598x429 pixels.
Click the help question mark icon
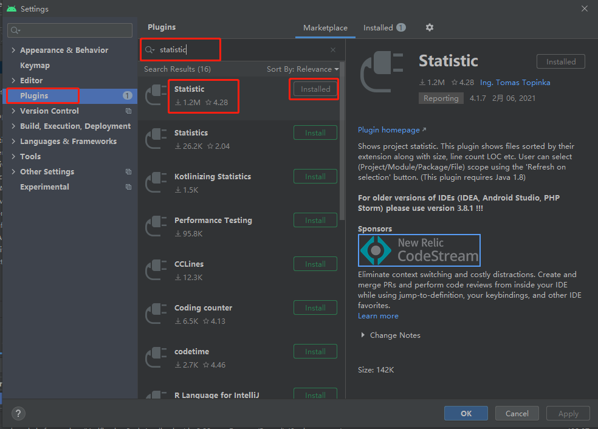click(18, 413)
